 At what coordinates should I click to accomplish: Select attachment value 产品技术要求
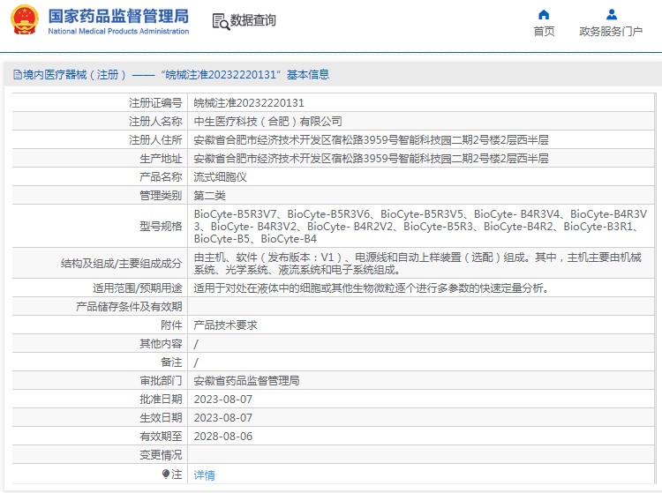click(x=225, y=325)
